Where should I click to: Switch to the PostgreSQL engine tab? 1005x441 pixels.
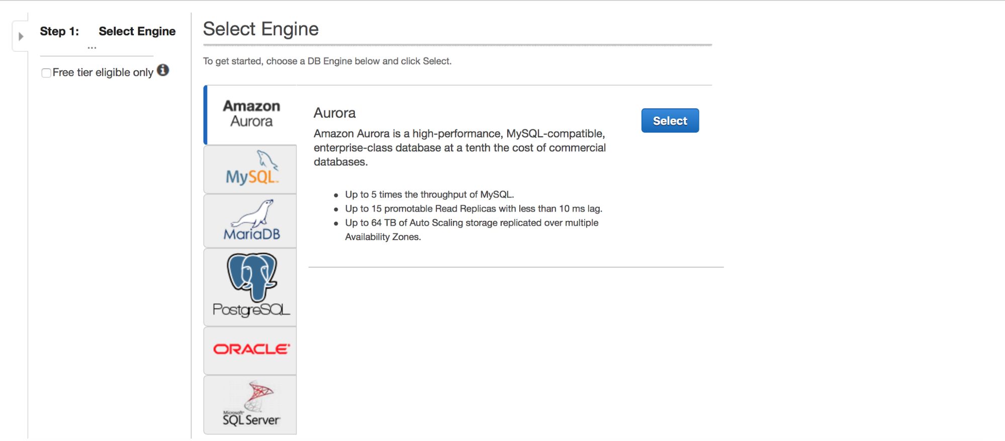coord(250,287)
